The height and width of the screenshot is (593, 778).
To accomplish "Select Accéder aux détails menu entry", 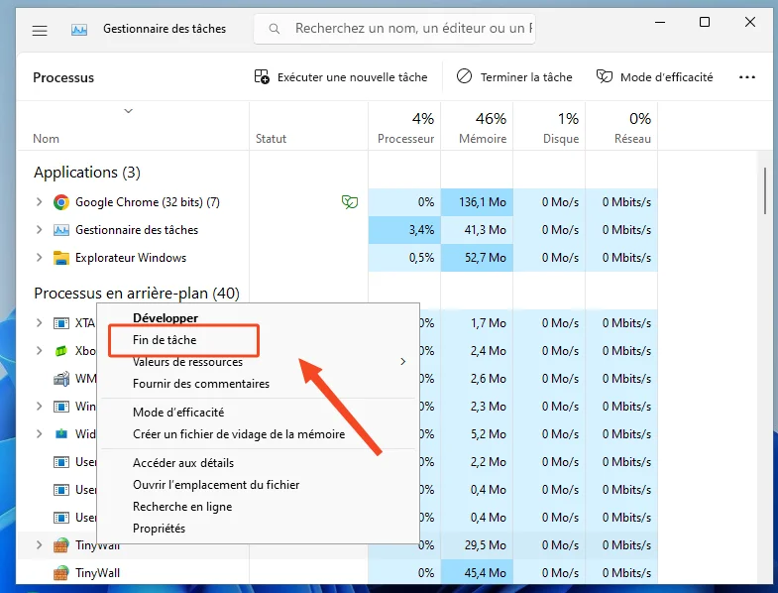I will [183, 462].
